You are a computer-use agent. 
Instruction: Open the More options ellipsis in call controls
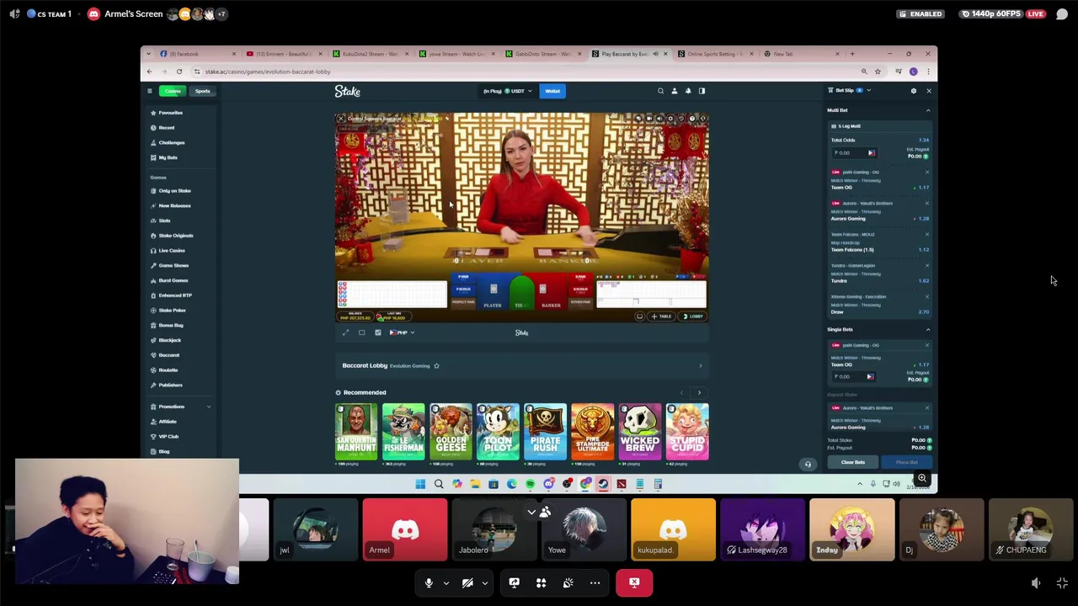(x=595, y=582)
